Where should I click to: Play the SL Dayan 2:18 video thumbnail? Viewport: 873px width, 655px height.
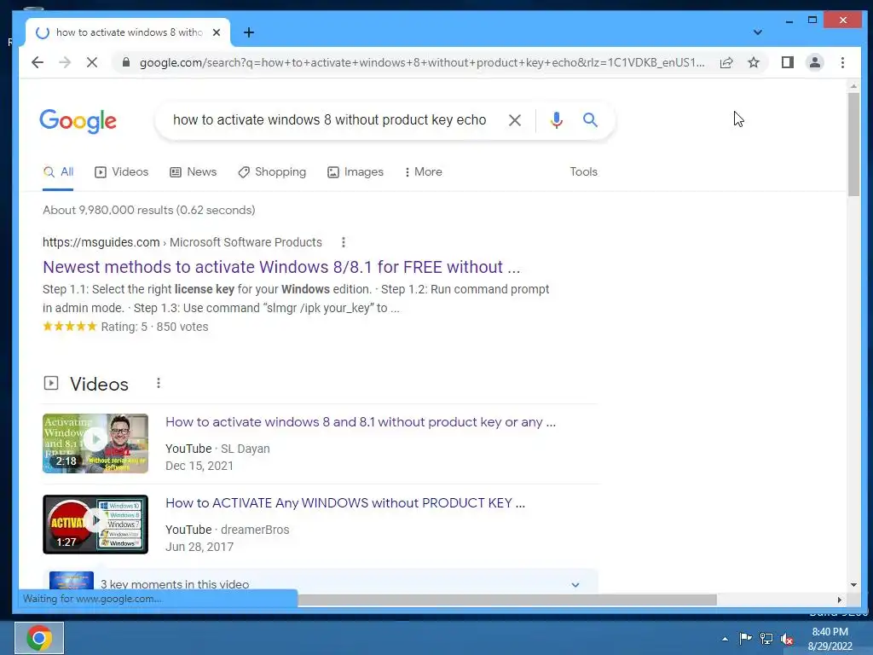coord(95,443)
